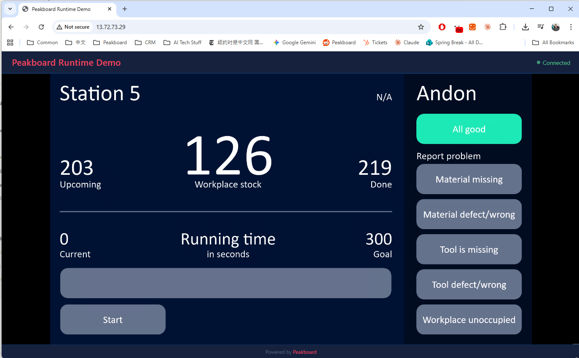
Task: Open the Claude bookmark
Action: [406, 42]
